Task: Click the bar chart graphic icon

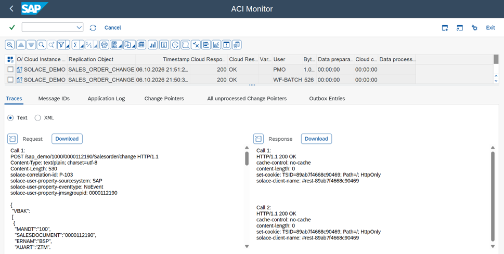Action: [153, 45]
